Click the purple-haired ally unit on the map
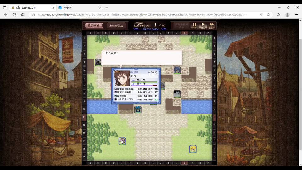This screenshot has width=302, height=170. point(122,141)
